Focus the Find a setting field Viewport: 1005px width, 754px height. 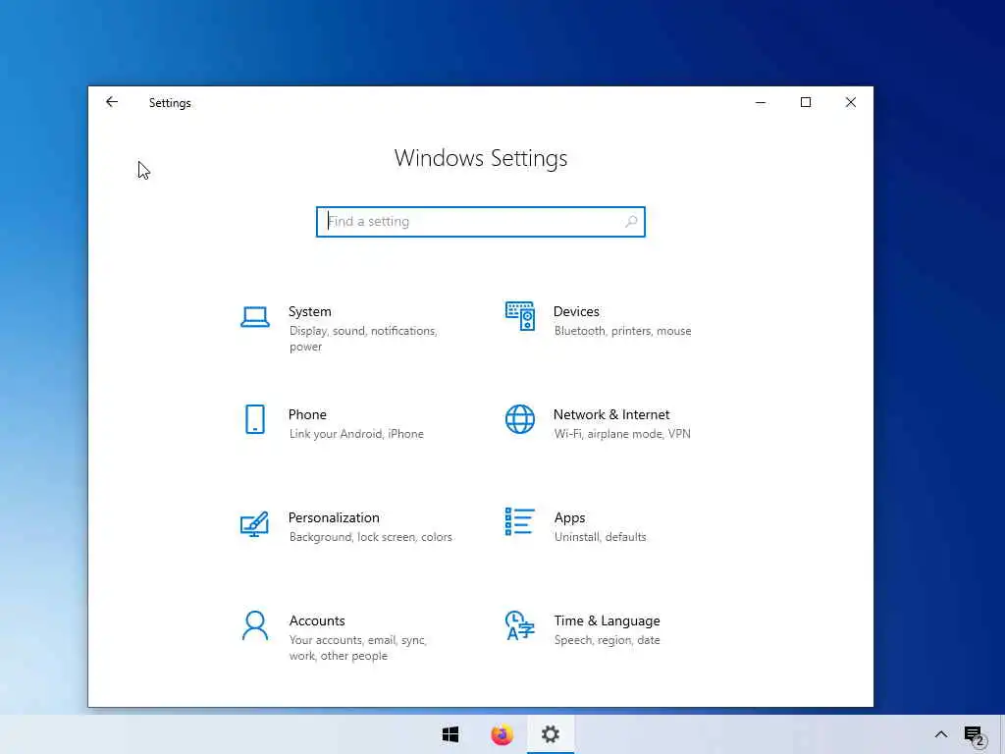tap(481, 222)
